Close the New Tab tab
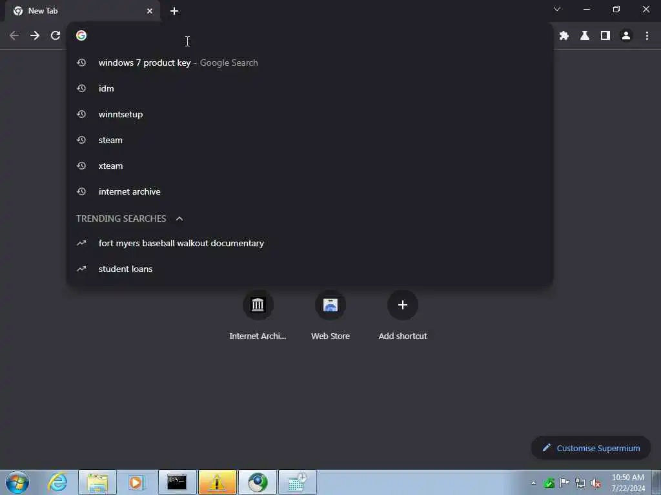Screen dimensions: 661x495 (150, 11)
